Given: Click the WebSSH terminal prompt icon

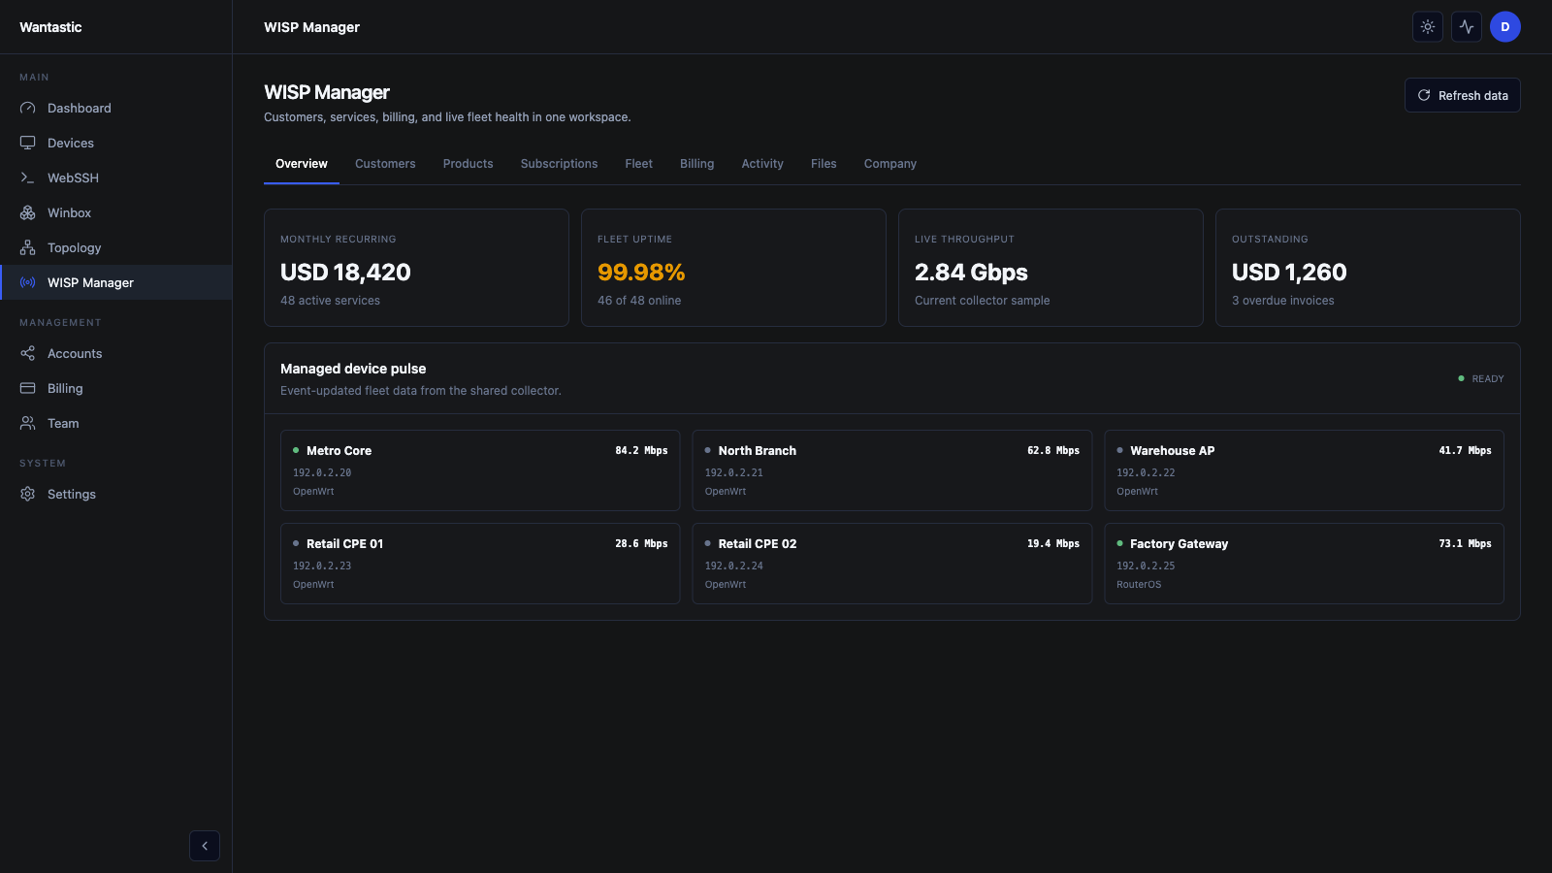Looking at the screenshot, I should tap(27, 178).
